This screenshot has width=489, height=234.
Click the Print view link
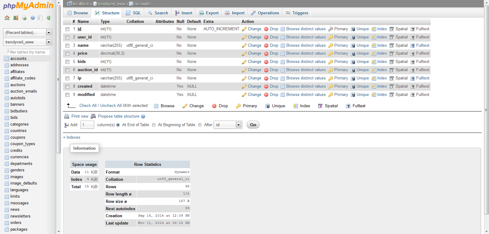(80, 116)
